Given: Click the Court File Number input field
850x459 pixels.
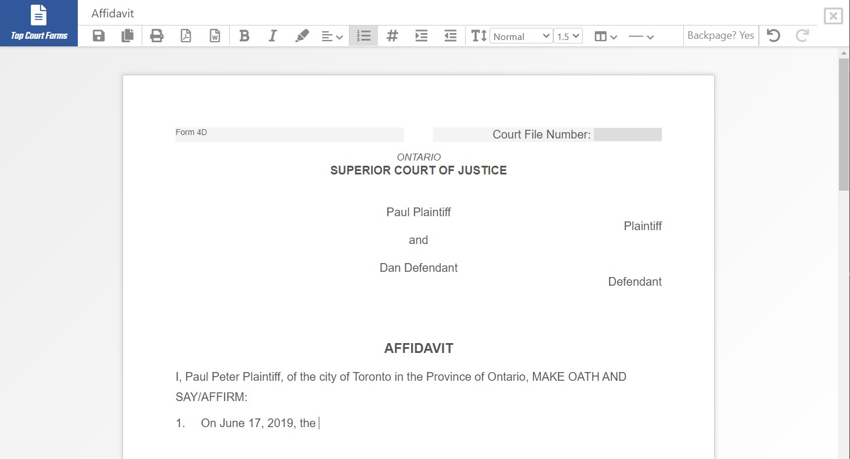Looking at the screenshot, I should (x=628, y=134).
